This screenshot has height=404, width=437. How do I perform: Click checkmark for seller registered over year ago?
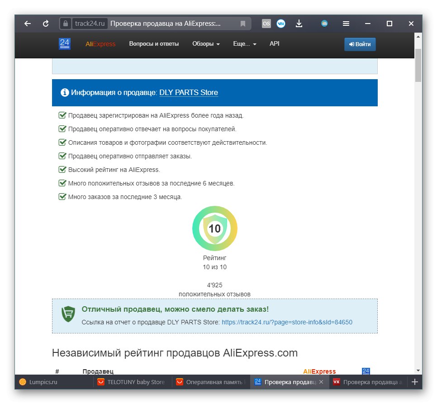click(x=62, y=115)
